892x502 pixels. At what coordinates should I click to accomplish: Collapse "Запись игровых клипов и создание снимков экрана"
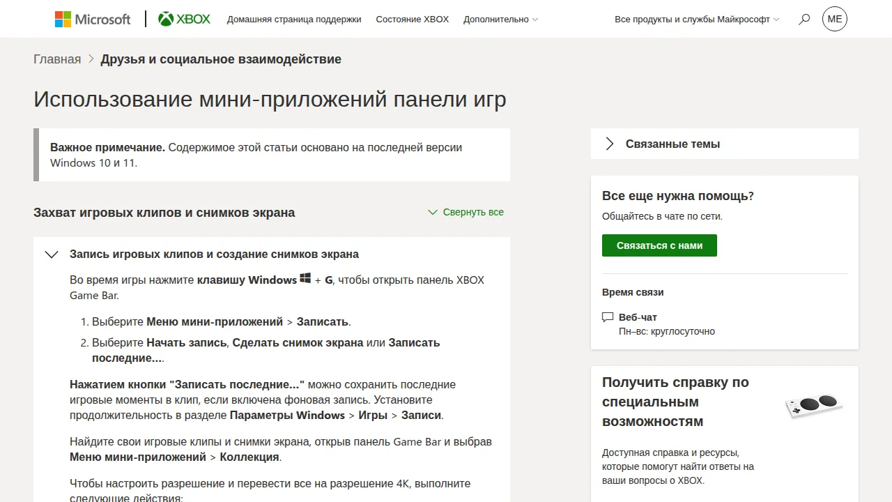pos(272,254)
